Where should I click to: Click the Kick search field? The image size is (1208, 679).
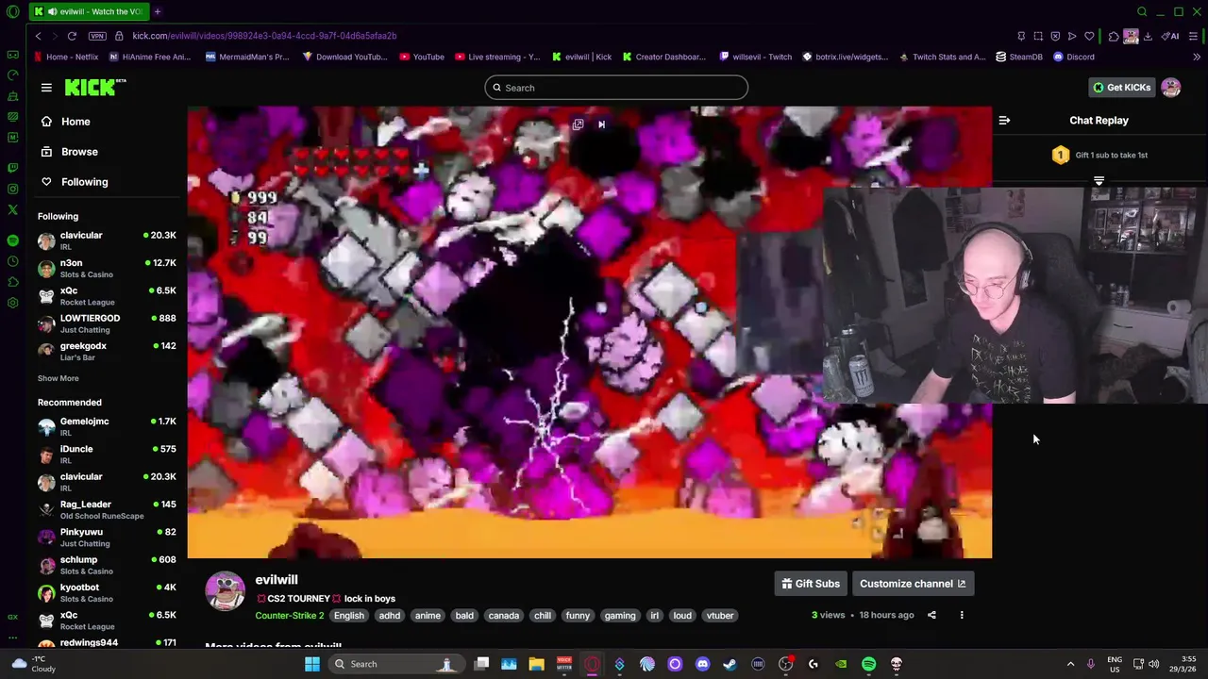pyautogui.click(x=616, y=88)
